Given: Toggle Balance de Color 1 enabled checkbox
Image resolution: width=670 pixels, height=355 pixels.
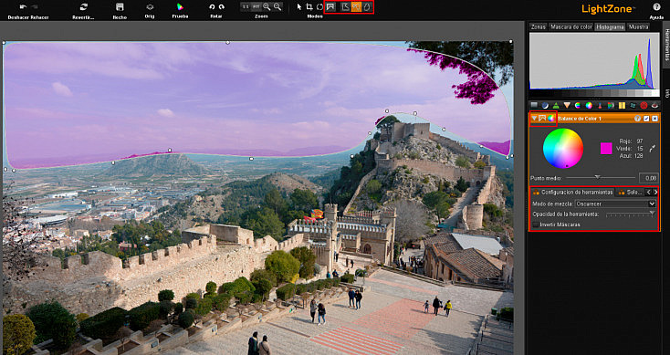Looking at the screenshot, I should click(x=646, y=119).
